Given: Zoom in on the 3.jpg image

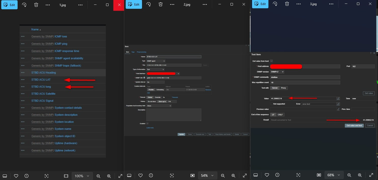Looking at the screenshot, I should (360, 175).
